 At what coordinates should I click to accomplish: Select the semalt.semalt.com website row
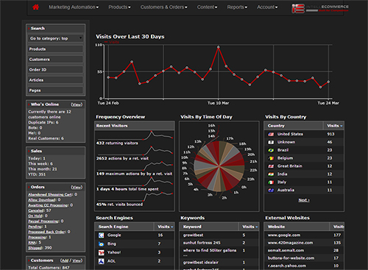point(304,250)
